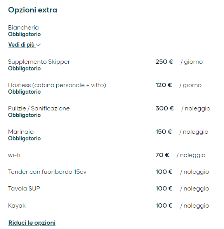The image size is (224, 229).
Task: Click the 150 € Marinaio price
Action: [x=163, y=132]
